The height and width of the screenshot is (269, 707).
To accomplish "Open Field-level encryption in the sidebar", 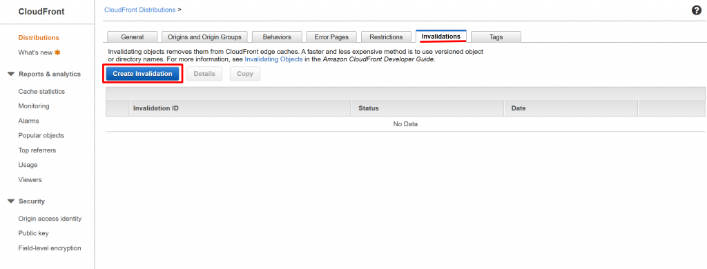I will click(x=50, y=248).
